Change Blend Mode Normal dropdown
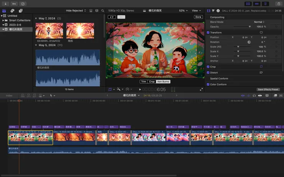 259,22
